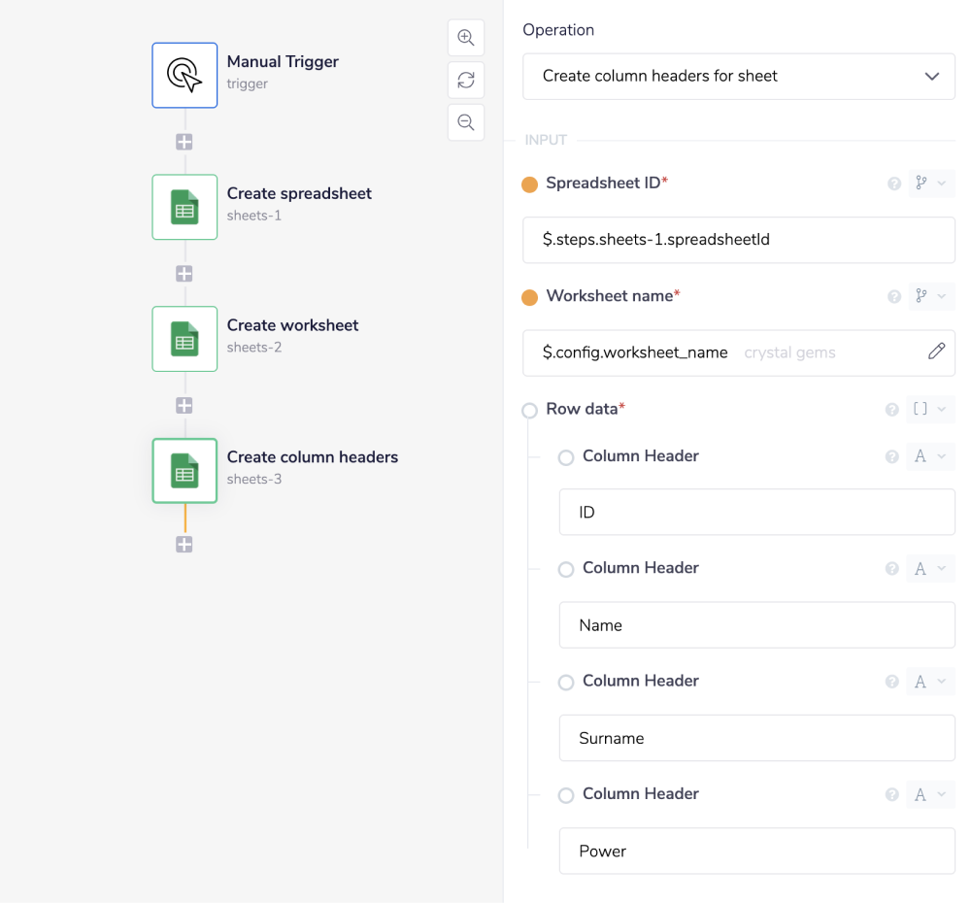Click the Surname column header input field

tap(756, 738)
